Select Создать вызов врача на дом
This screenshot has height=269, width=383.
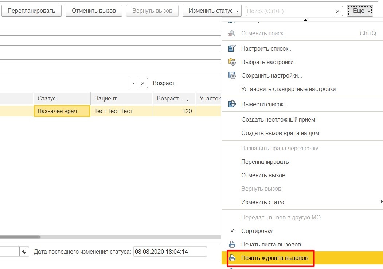tap(280, 133)
